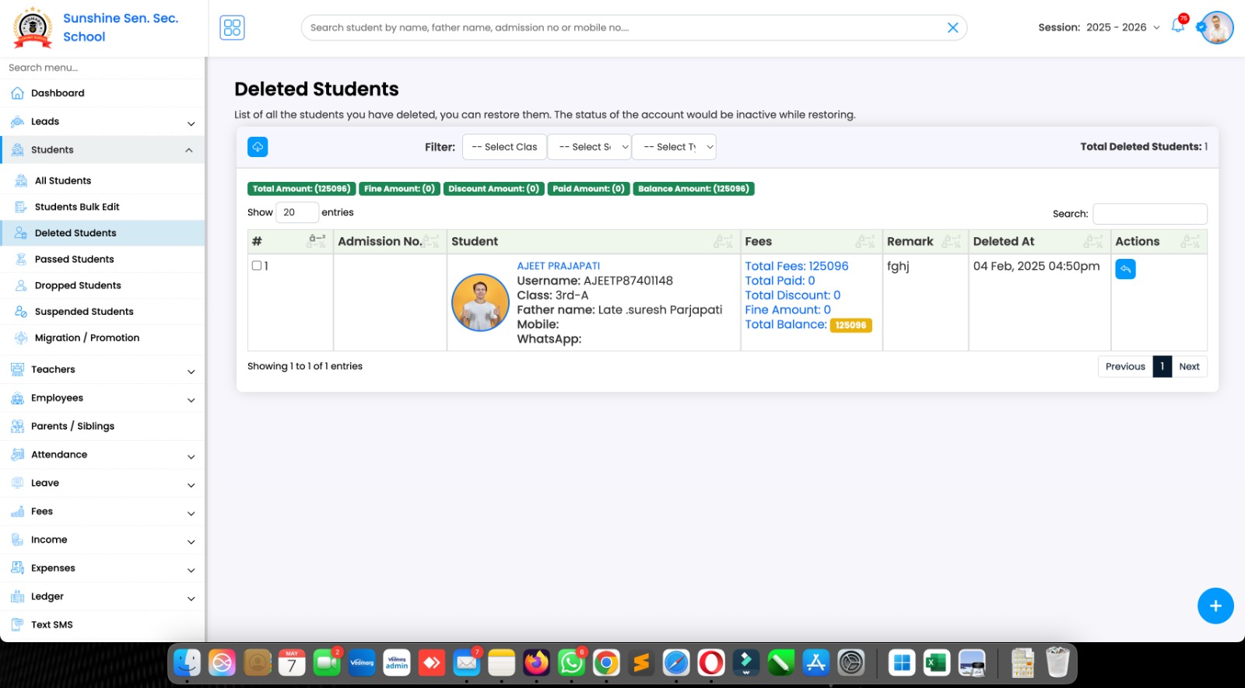Open Text SMS menu item
Screen dimensions: 1245x688
click(x=103, y=625)
